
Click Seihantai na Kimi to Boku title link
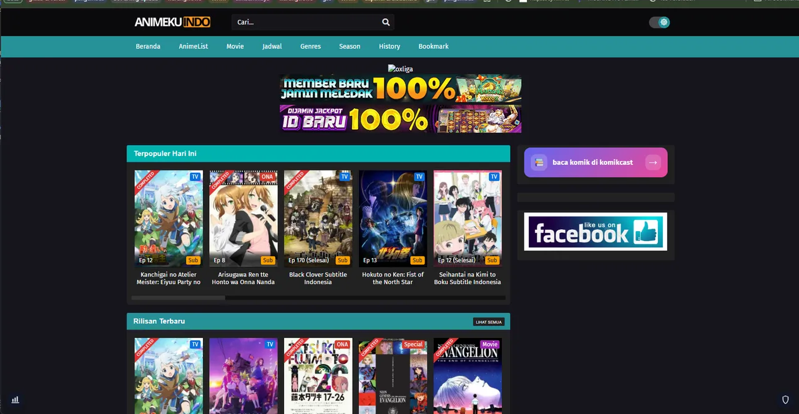point(468,278)
